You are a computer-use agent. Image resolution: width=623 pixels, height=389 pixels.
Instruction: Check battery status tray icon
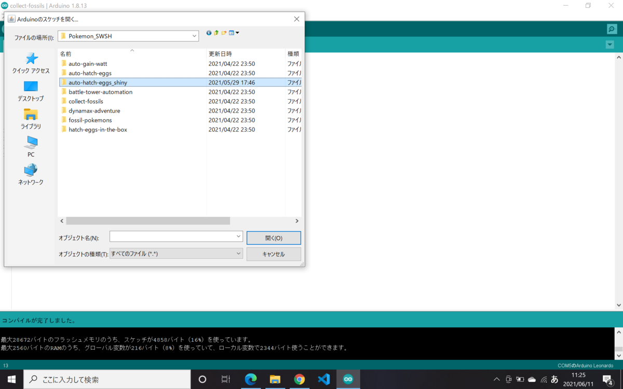tap(520, 380)
